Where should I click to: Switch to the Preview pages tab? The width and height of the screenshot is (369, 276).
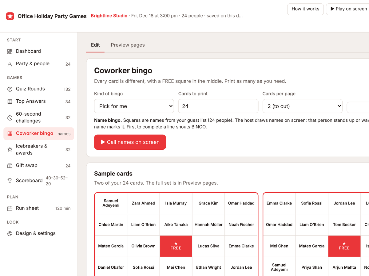pos(128,45)
